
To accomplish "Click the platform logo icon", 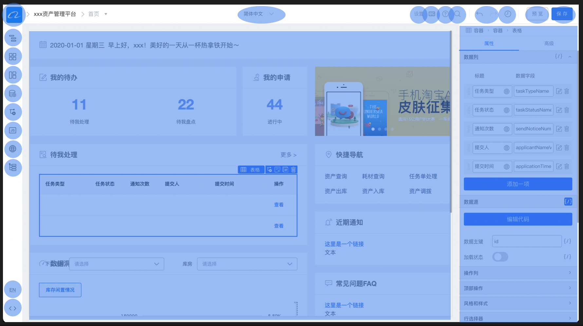I will [x=14, y=15].
